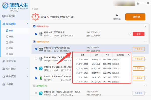Open more options dots for Intel SPI Controller
The width and height of the screenshot is (151, 100).
146,93
